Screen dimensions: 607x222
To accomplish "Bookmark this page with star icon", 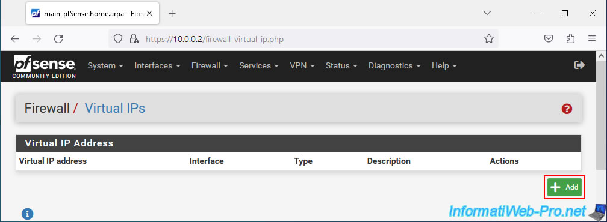I will (489, 38).
